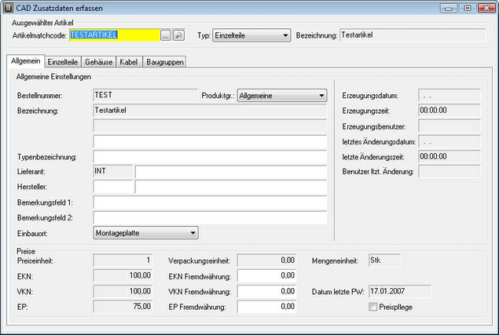Click the Erzeugungszeit field showing 00:00:00
Screen dimensions: 499x335
pos(449,111)
